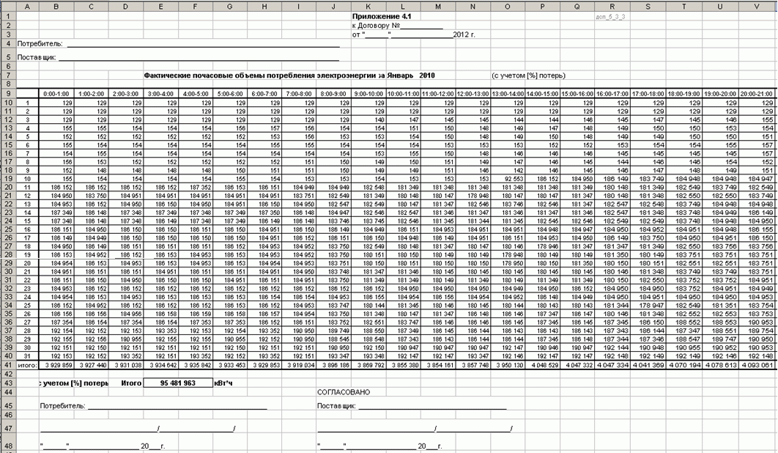This screenshot has height=453, width=778.
Task: Click the row 7 header
Action: 8,75
